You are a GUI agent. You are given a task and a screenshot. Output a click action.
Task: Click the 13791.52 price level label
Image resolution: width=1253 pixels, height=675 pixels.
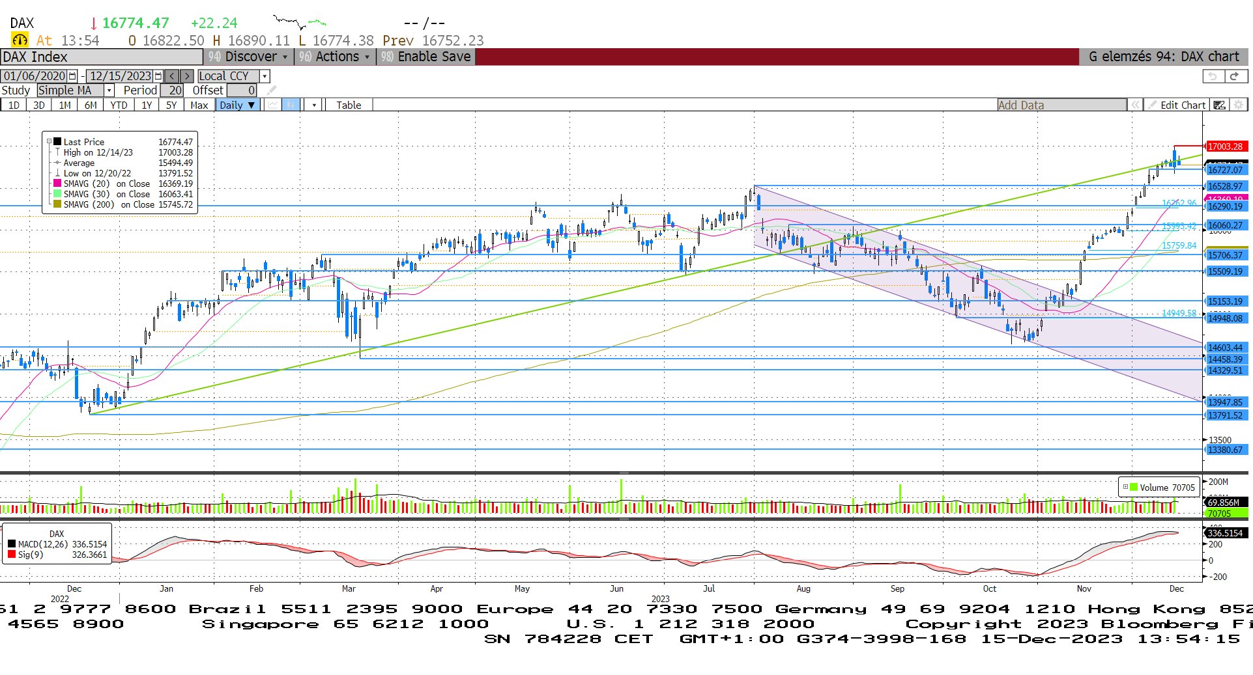tap(1225, 415)
